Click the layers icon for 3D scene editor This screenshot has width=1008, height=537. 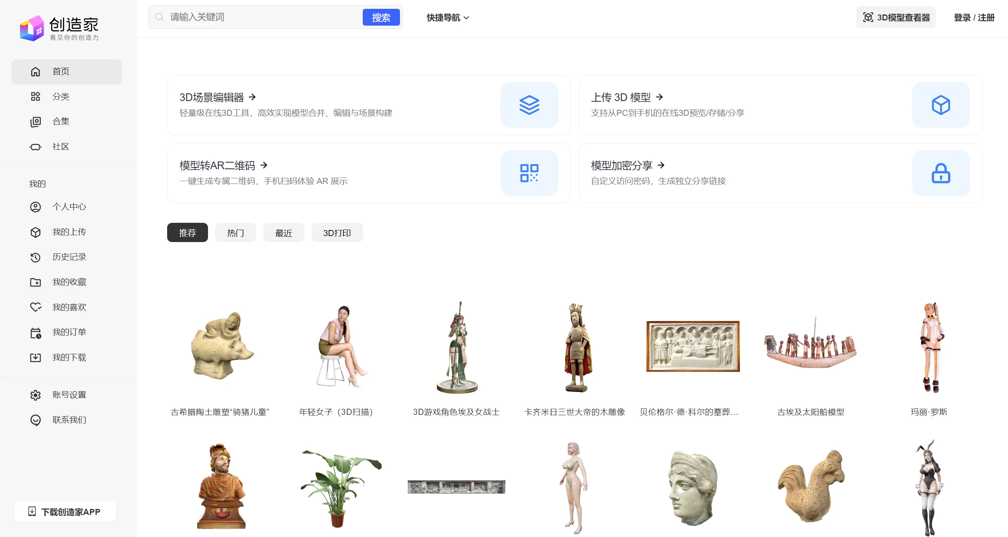[529, 105]
